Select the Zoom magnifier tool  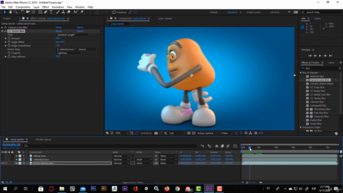click(16, 12)
